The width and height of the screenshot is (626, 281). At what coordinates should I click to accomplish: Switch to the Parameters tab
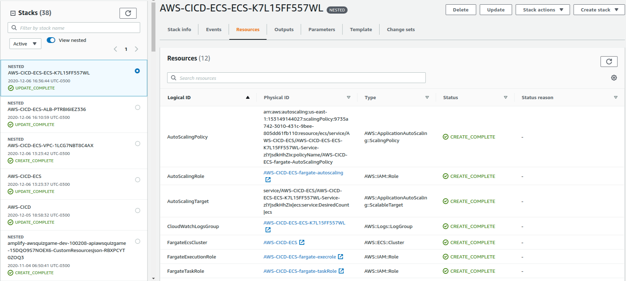(x=322, y=29)
